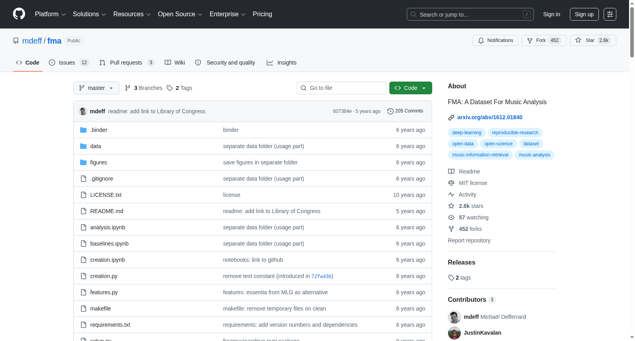Click the folder icon for figures
The height and width of the screenshot is (341, 635).
click(83, 162)
